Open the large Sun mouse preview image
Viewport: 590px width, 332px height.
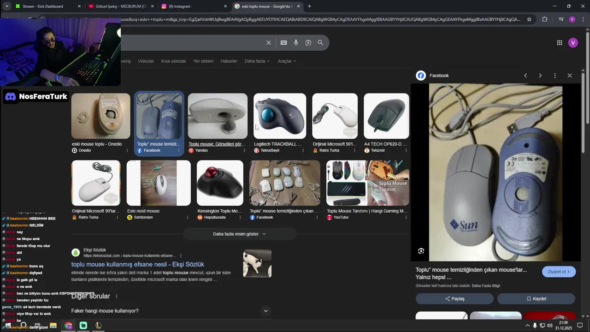(x=496, y=172)
